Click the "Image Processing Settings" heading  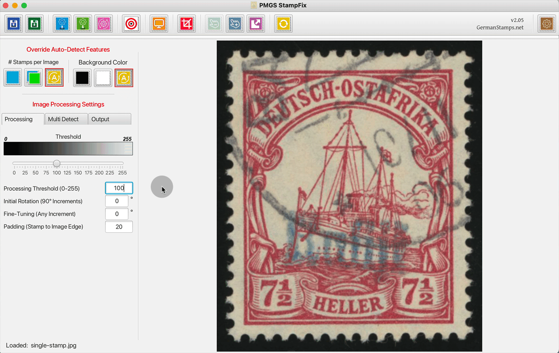coord(68,104)
